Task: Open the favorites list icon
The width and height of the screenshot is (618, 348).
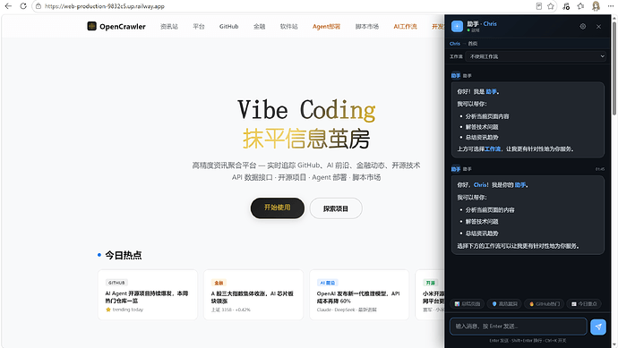Action: click(x=580, y=6)
